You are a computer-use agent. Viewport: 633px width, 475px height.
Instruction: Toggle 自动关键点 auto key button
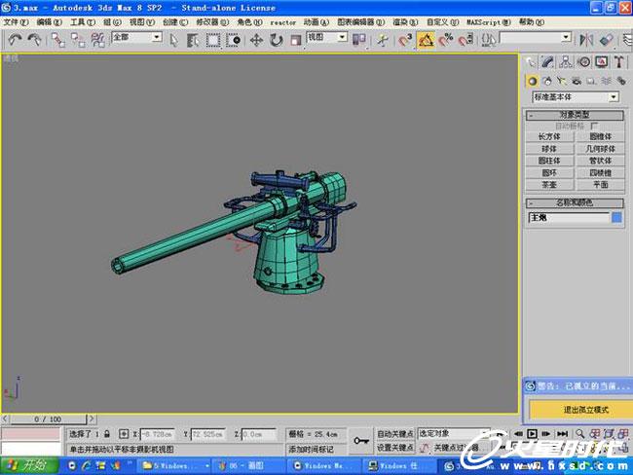click(395, 434)
